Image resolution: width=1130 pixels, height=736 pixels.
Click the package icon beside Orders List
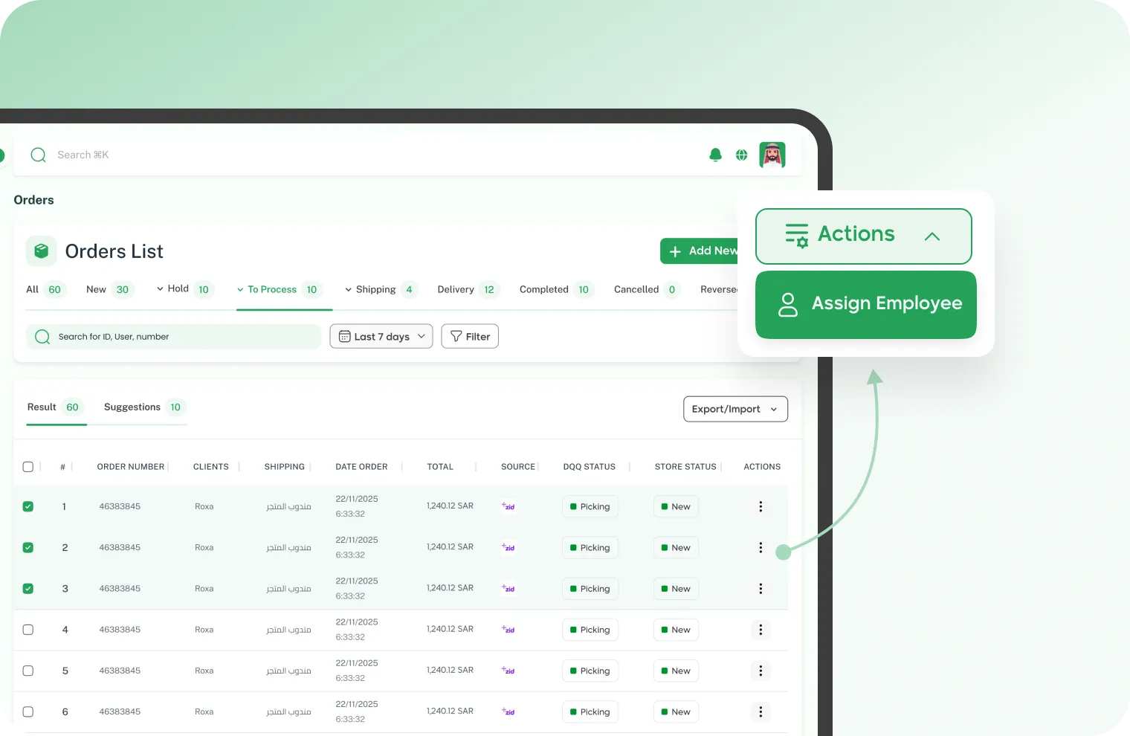[41, 251]
